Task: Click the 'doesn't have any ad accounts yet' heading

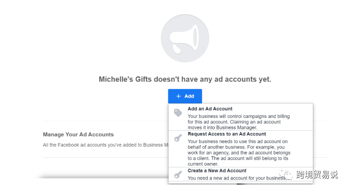Action: click(x=212, y=79)
